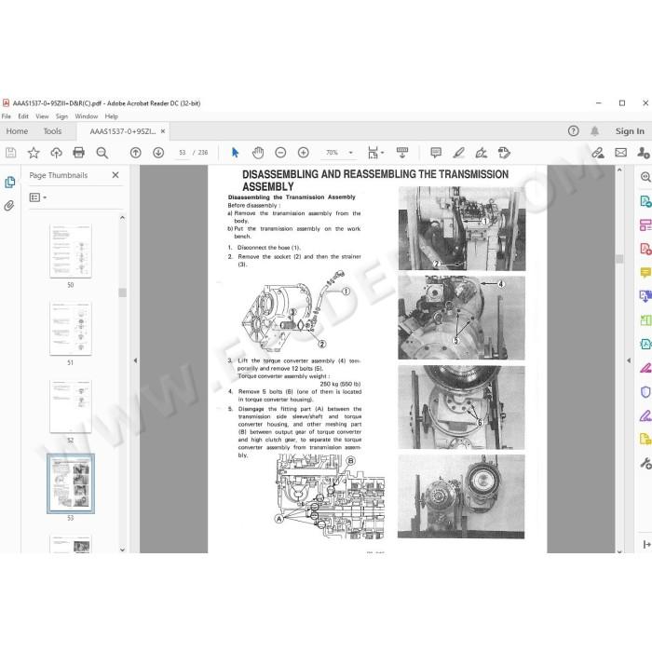Open the fit page options dropdown
Screen dimensions: 652x652
click(x=375, y=153)
